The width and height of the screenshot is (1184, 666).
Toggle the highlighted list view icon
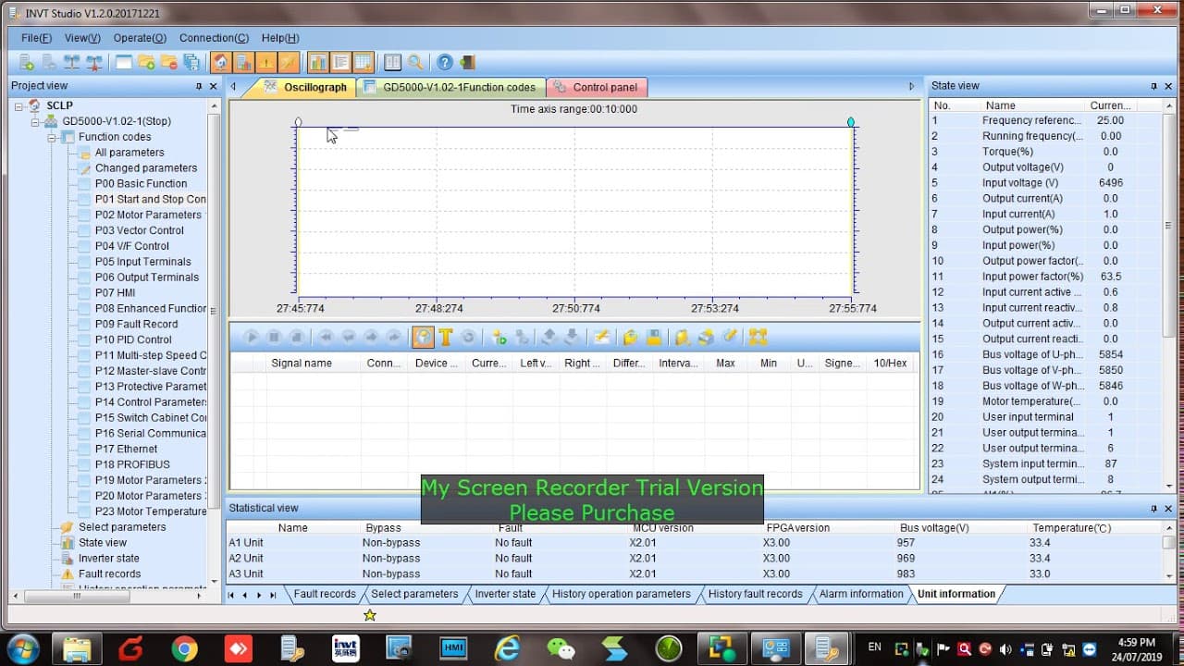pyautogui.click(x=340, y=63)
